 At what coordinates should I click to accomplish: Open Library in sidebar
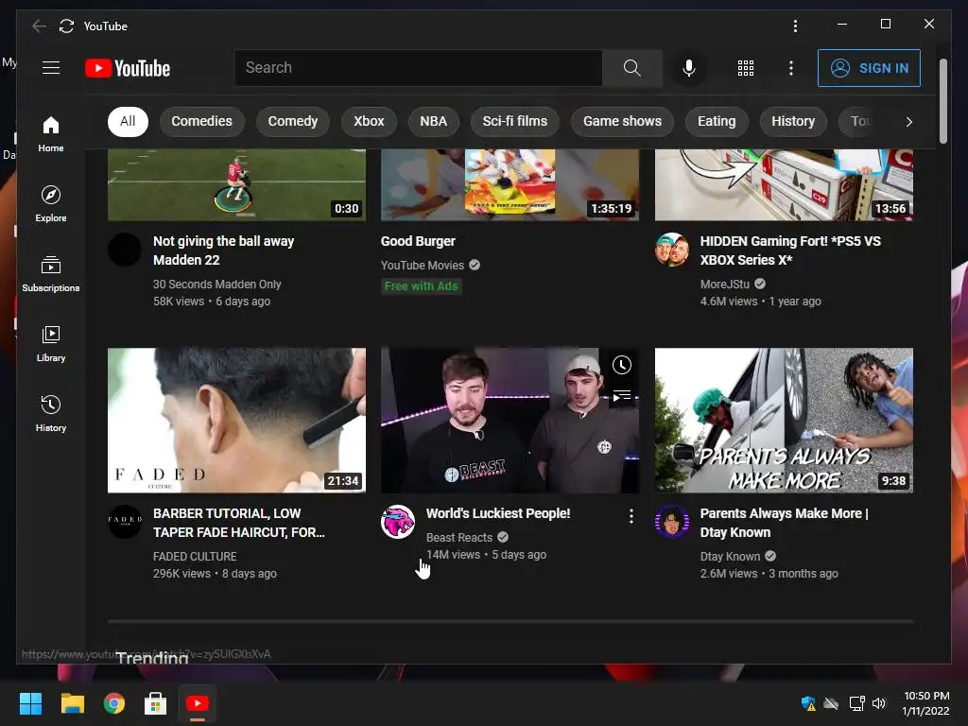click(51, 344)
